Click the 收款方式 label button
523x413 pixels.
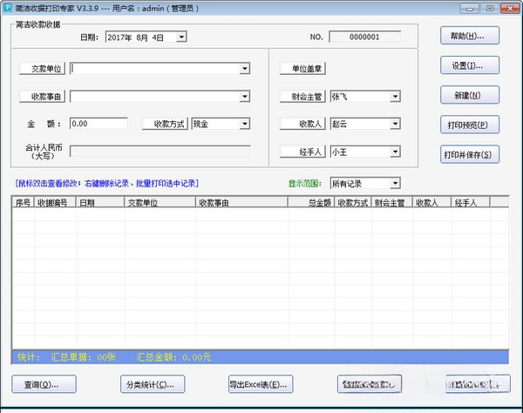pos(165,124)
